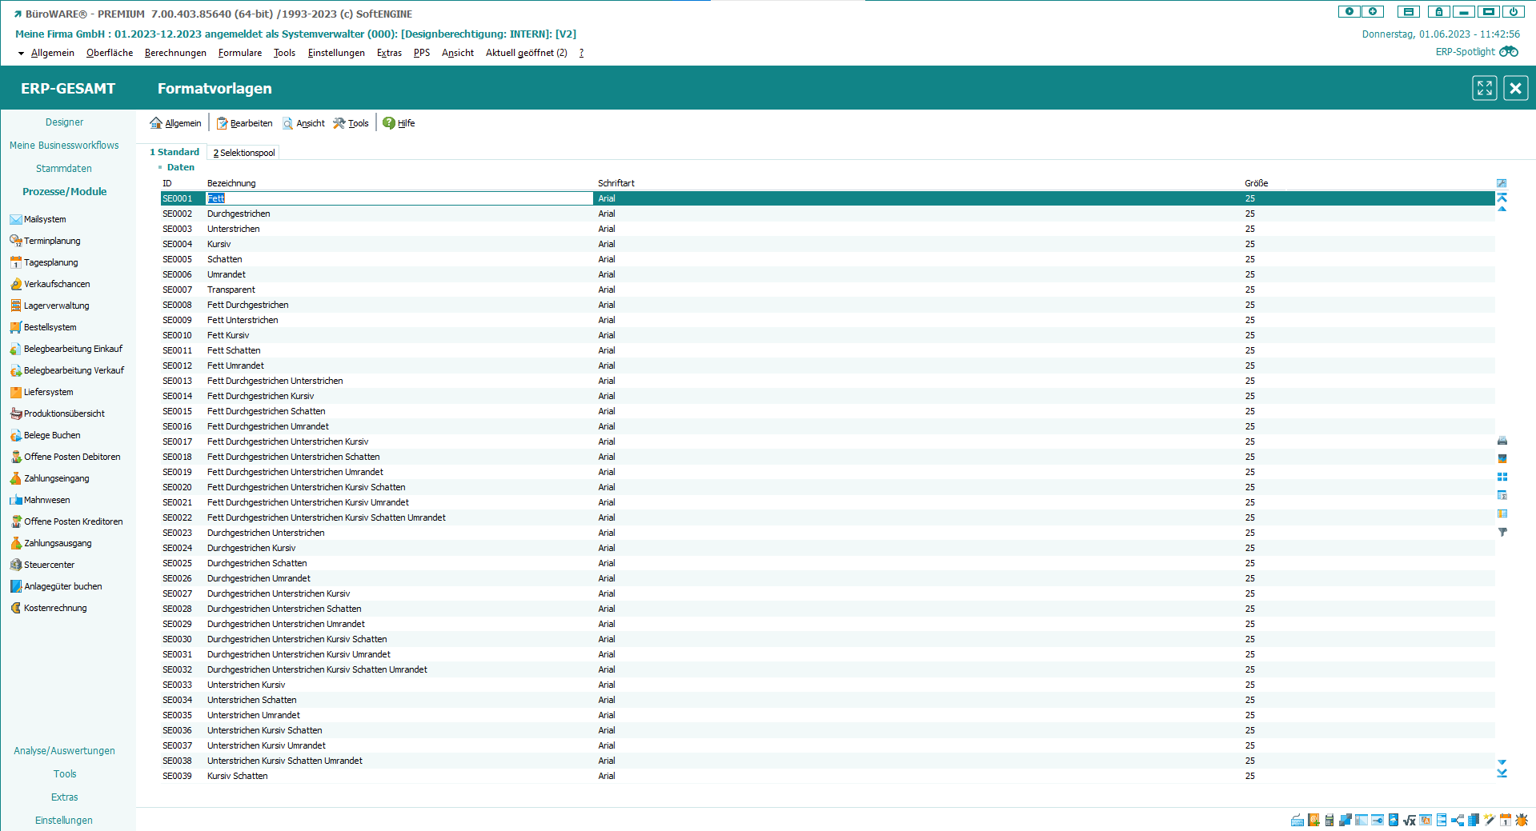Click the filter funnel icon beside the table
Screen dimensions: 1536x831
click(x=1502, y=532)
